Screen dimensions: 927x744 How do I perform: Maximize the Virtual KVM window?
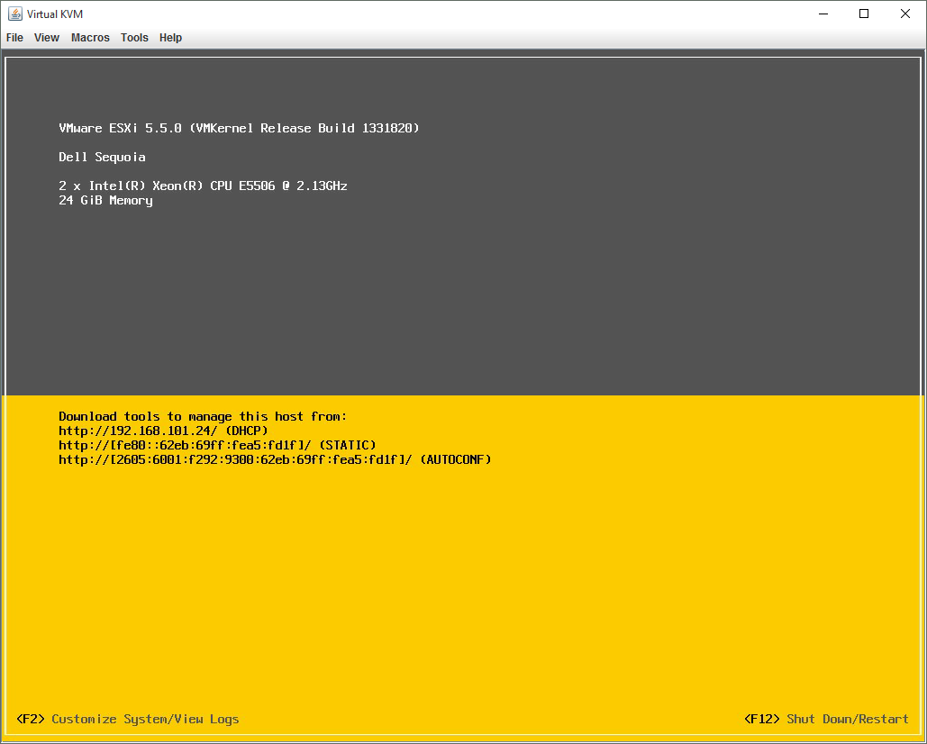click(x=864, y=14)
